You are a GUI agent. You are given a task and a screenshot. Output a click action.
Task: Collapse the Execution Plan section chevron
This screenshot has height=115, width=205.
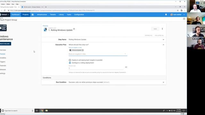pyautogui.click(x=163, y=45)
